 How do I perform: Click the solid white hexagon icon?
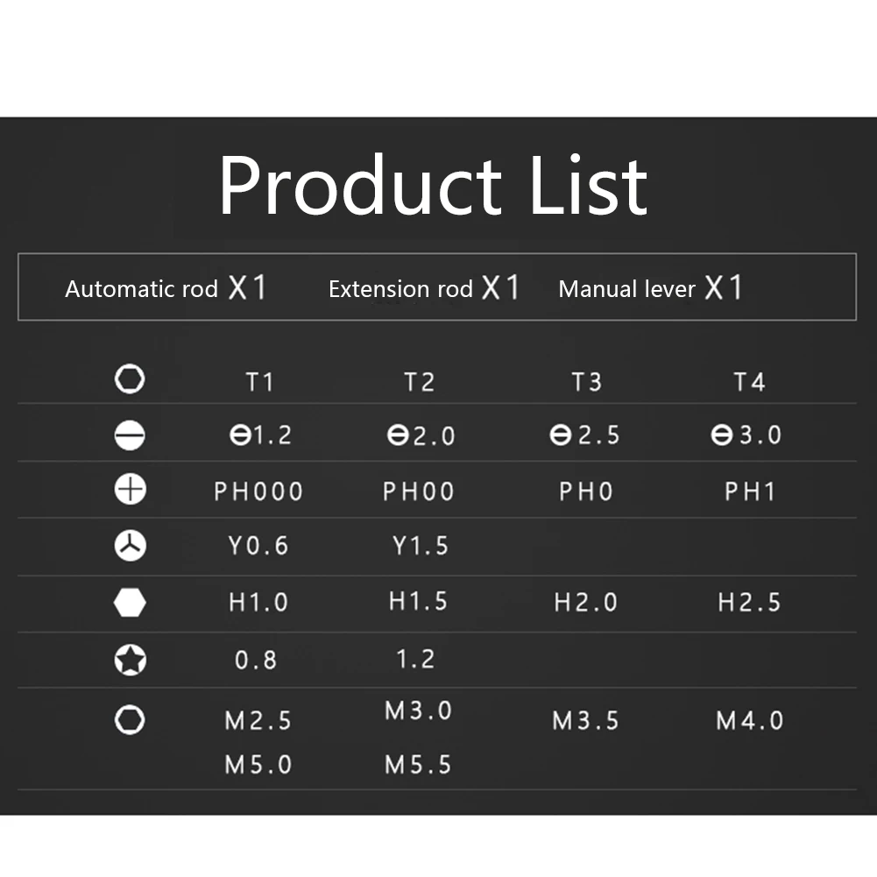pyautogui.click(x=130, y=603)
